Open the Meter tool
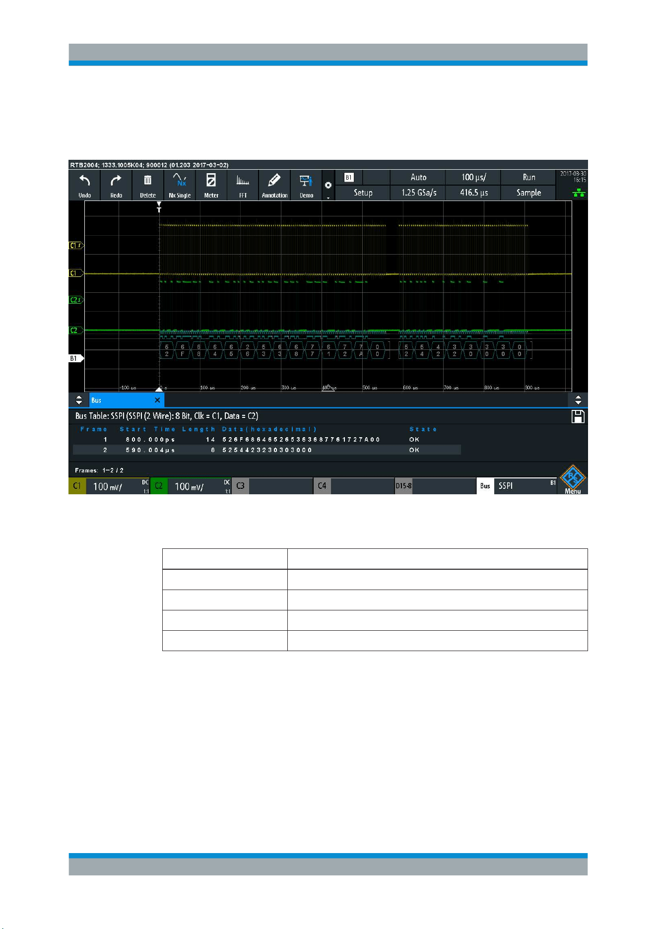 [211, 186]
